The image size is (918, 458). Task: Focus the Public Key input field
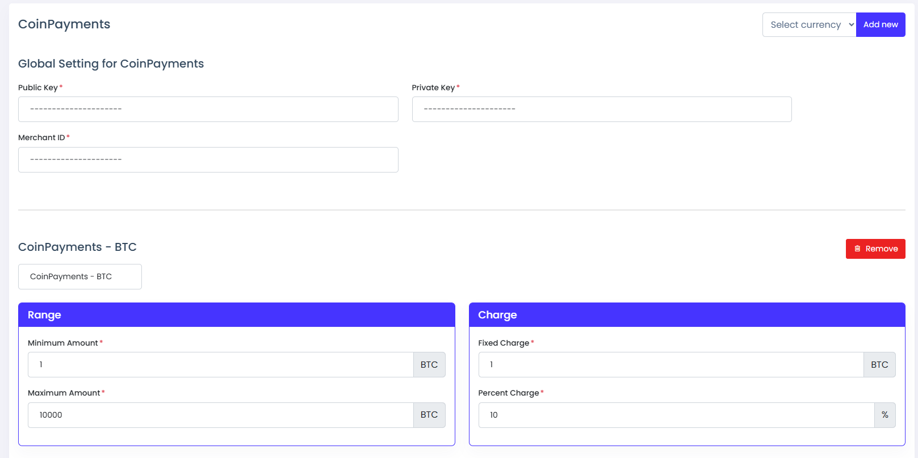[x=208, y=109]
